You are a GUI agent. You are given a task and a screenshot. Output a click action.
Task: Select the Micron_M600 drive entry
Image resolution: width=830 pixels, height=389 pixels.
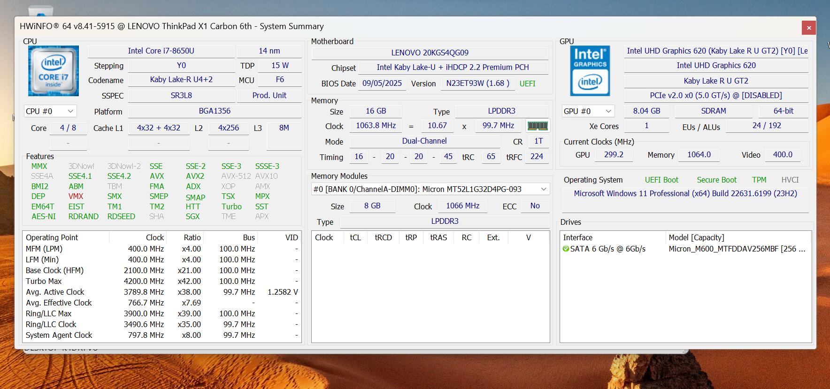[685, 249]
